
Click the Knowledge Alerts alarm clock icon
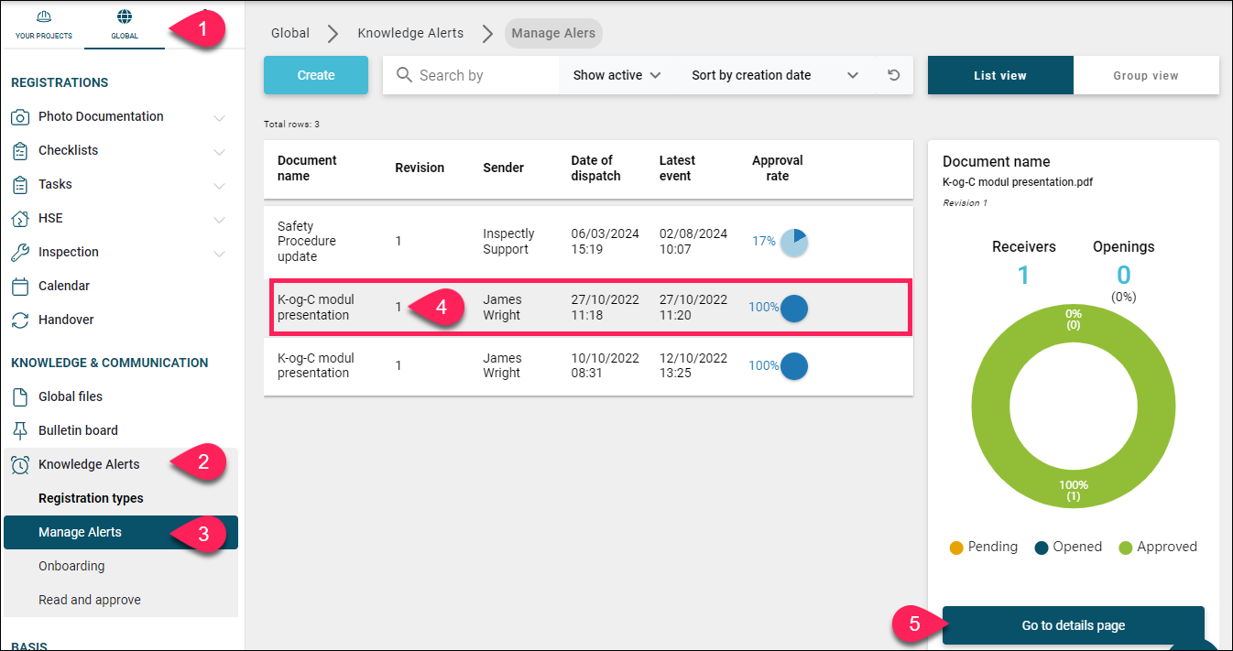(20, 465)
